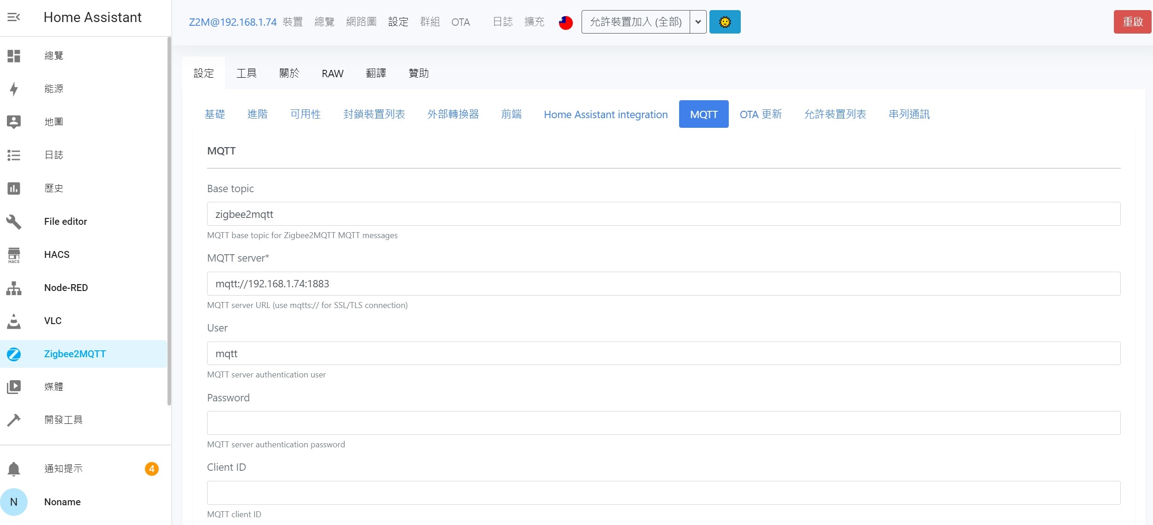Click the red 重啟 restart button
The height and width of the screenshot is (525, 1153).
pos(1132,22)
